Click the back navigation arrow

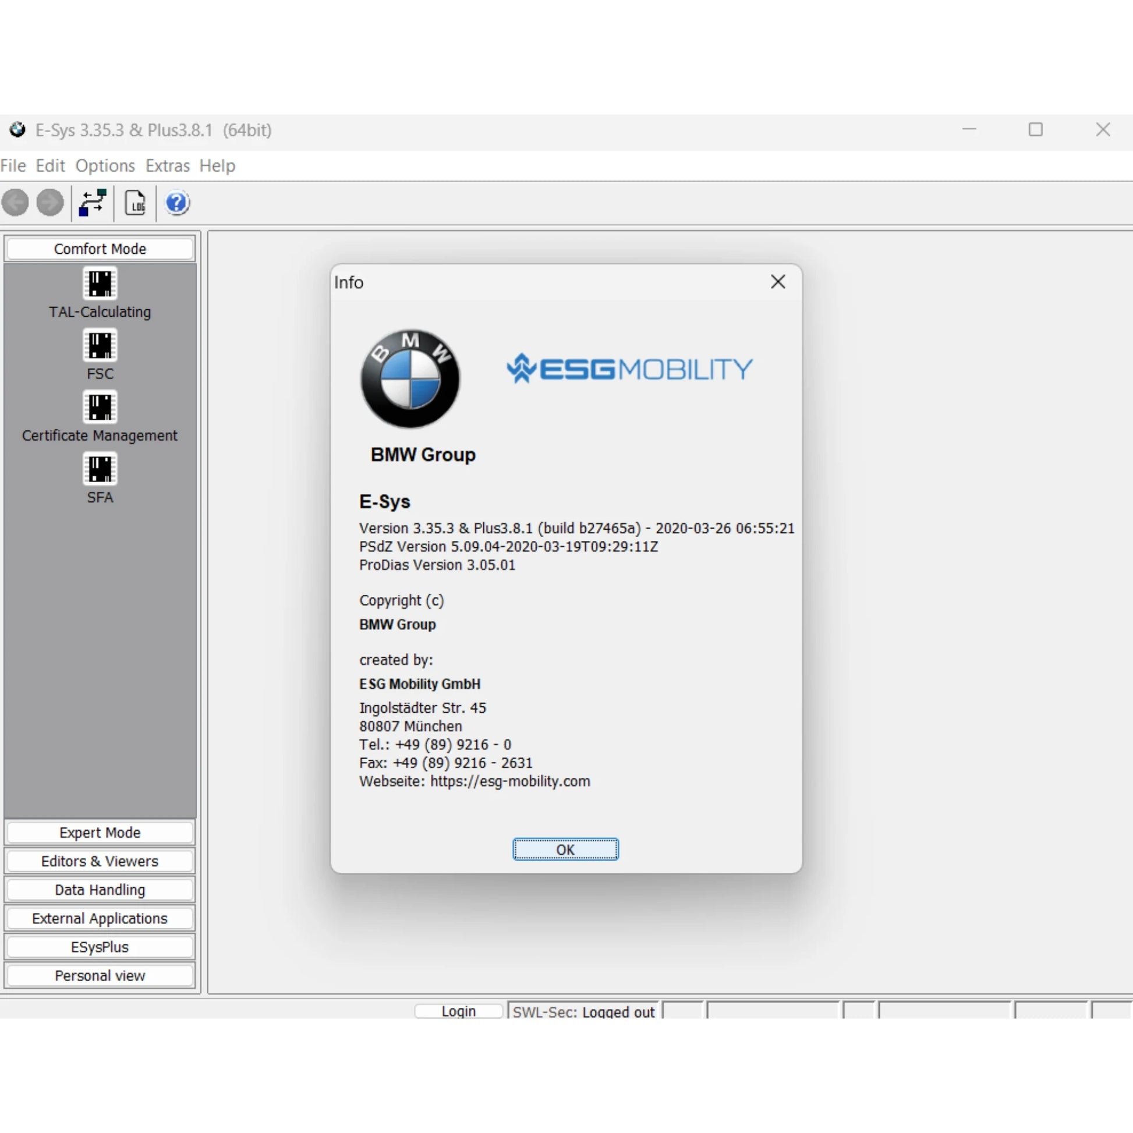pyautogui.click(x=16, y=203)
